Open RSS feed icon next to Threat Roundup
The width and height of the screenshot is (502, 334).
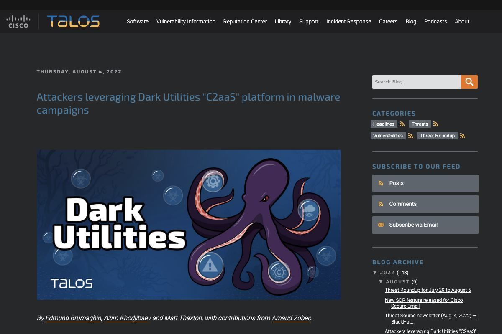coord(462,136)
